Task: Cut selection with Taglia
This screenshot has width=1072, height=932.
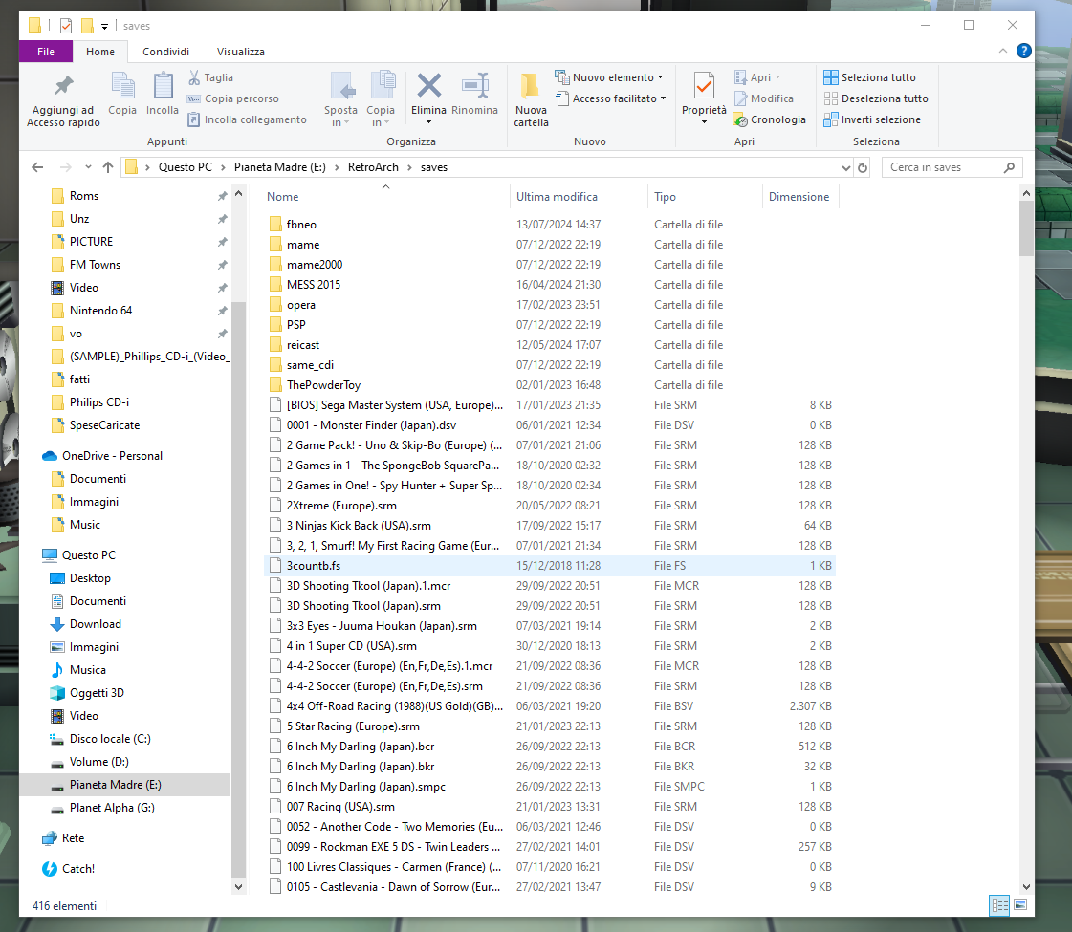Action: click(x=211, y=77)
